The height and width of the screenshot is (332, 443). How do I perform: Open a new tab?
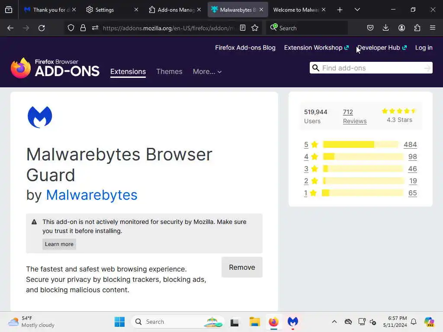[x=340, y=10]
